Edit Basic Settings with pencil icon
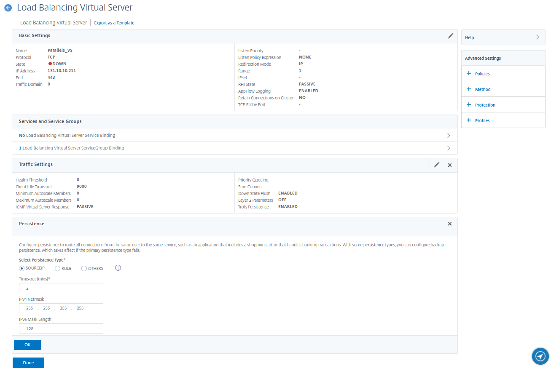Image resolution: width=551 pixels, height=371 pixels. 450,36
